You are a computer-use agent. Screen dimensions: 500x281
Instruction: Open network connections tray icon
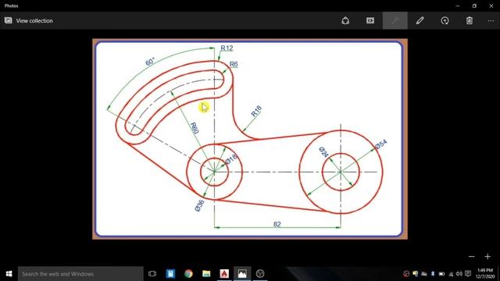451,274
